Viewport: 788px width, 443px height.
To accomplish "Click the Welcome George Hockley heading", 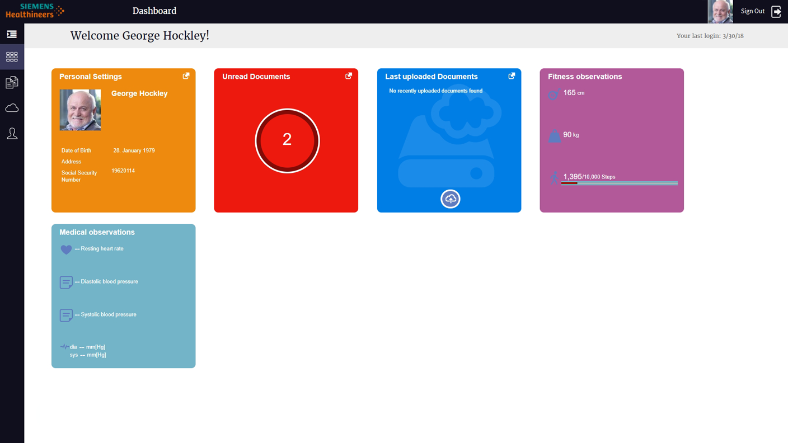I will pos(140,36).
